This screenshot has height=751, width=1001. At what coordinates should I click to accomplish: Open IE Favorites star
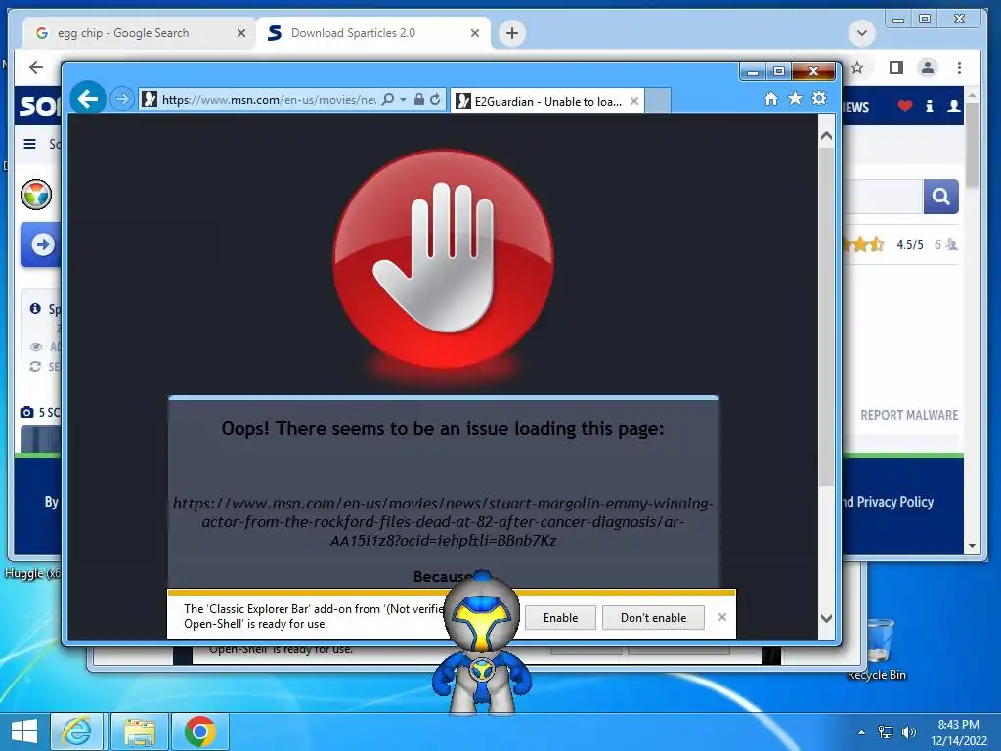(x=795, y=99)
